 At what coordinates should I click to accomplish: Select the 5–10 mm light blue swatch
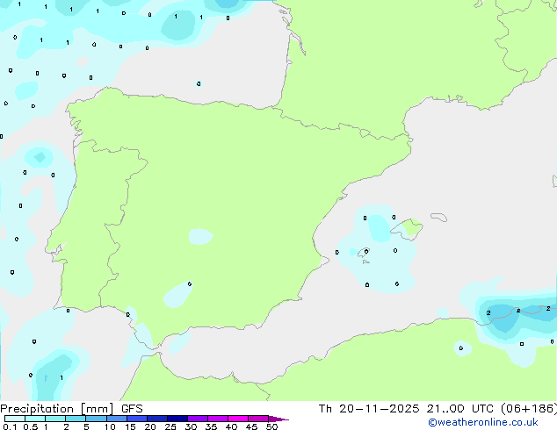(x=97, y=419)
